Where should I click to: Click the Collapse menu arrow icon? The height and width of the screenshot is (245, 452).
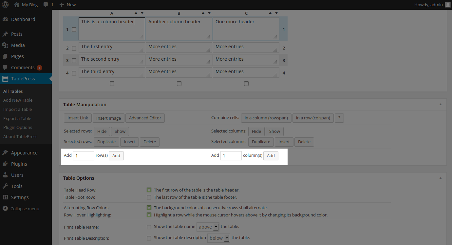(x=5, y=209)
